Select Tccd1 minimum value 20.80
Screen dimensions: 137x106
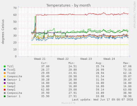[x=72, y=70]
